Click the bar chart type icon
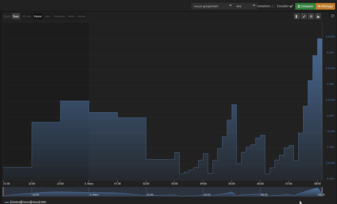Viewport: 337px width, 204px height. click(x=296, y=16)
